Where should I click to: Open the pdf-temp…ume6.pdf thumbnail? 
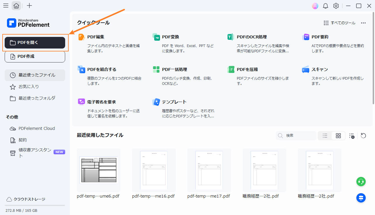tap(98, 170)
